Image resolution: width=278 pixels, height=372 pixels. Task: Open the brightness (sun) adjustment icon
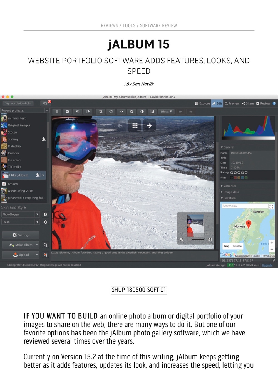tap(131, 112)
